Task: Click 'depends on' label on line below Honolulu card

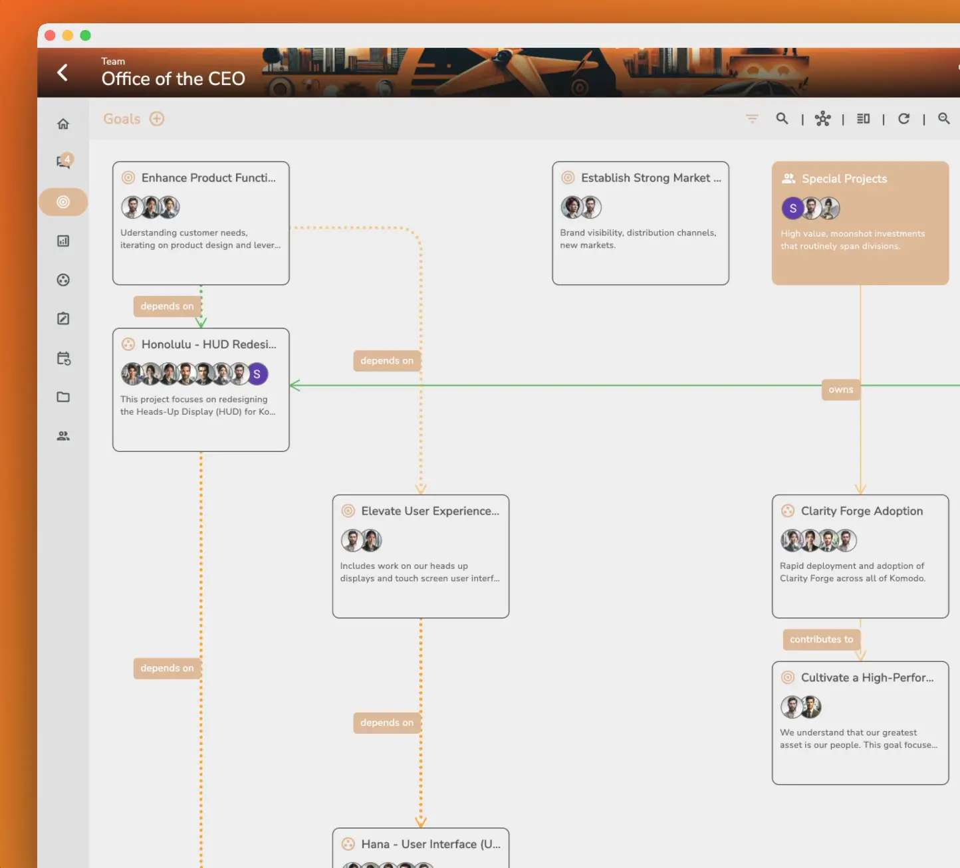Action: pyautogui.click(x=168, y=669)
